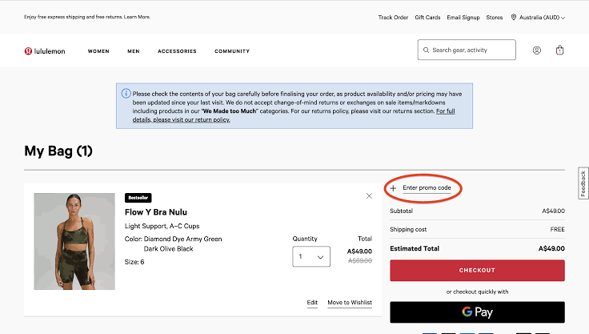Click the Flow Y Bra Nulu title

[x=156, y=212]
